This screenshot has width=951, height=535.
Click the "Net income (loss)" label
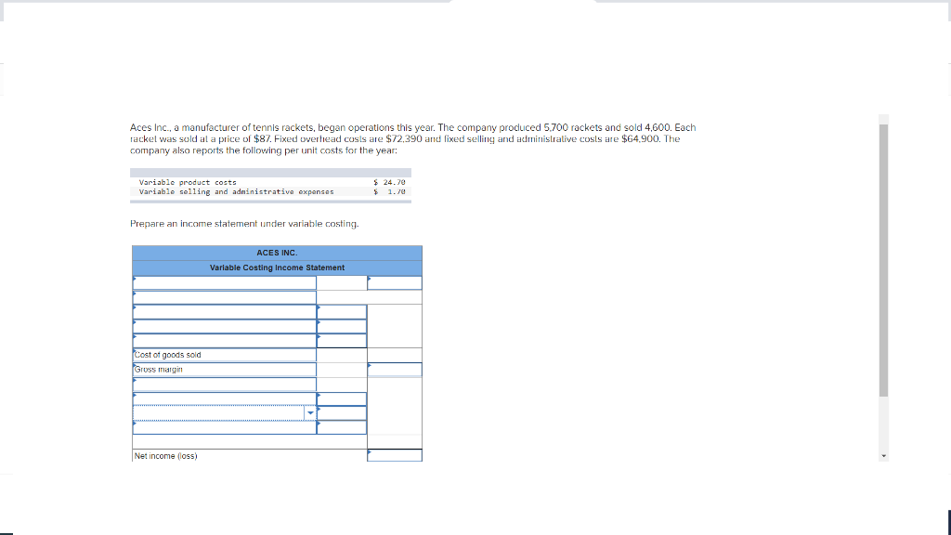(165, 456)
